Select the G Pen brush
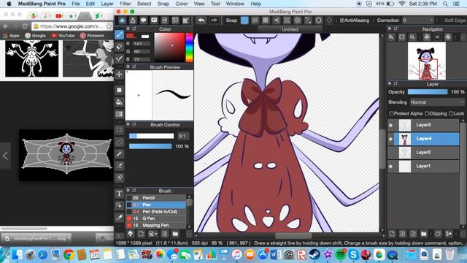 [155, 218]
